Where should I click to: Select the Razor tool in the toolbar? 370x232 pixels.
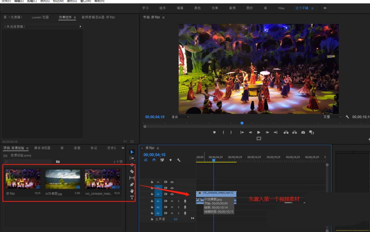coord(132,171)
